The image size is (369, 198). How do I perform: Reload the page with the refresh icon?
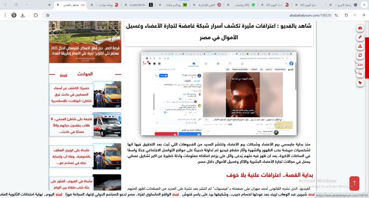point(346,15)
